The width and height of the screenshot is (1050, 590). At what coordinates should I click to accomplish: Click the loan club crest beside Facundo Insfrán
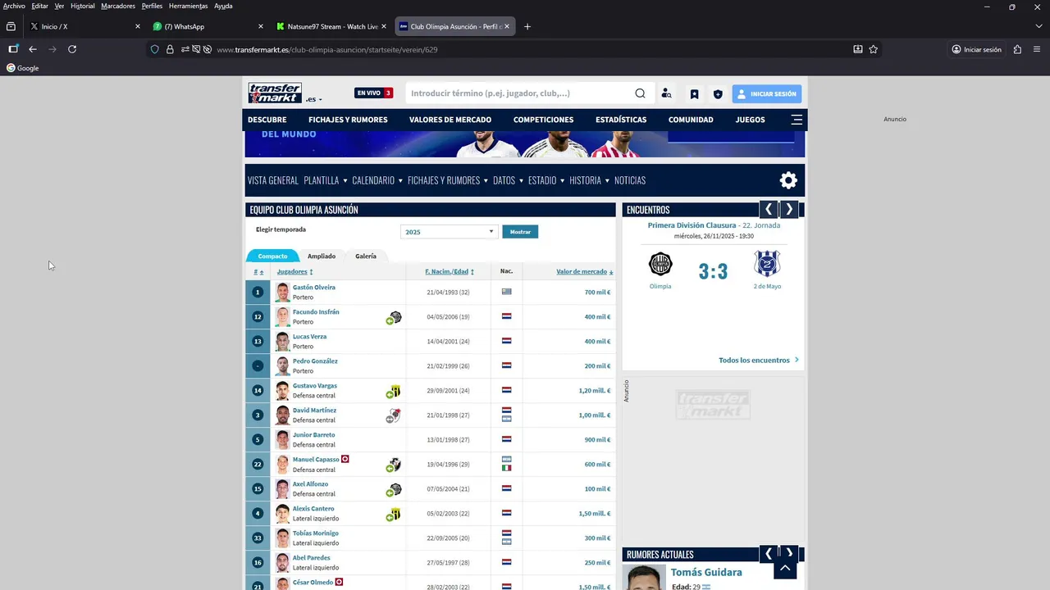[x=395, y=318]
